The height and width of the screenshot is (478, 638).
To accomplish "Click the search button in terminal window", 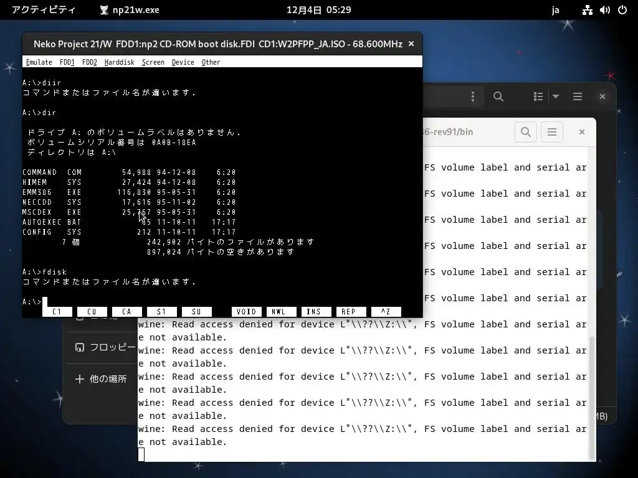I will [x=526, y=132].
